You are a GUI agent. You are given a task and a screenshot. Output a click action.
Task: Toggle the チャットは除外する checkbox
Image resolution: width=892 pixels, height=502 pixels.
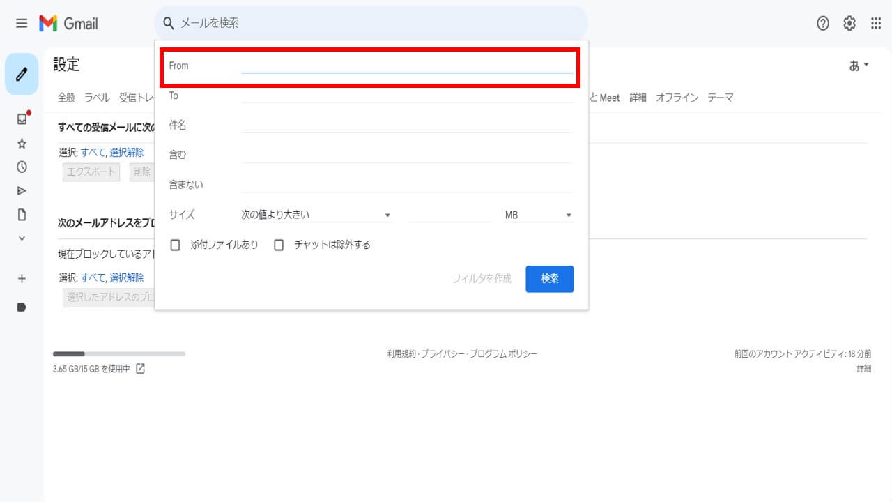[279, 245]
